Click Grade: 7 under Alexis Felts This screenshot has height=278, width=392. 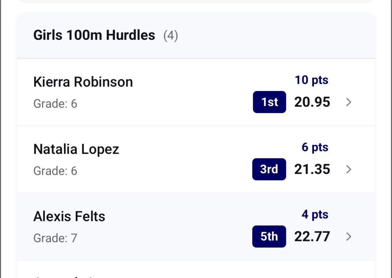[x=55, y=238]
